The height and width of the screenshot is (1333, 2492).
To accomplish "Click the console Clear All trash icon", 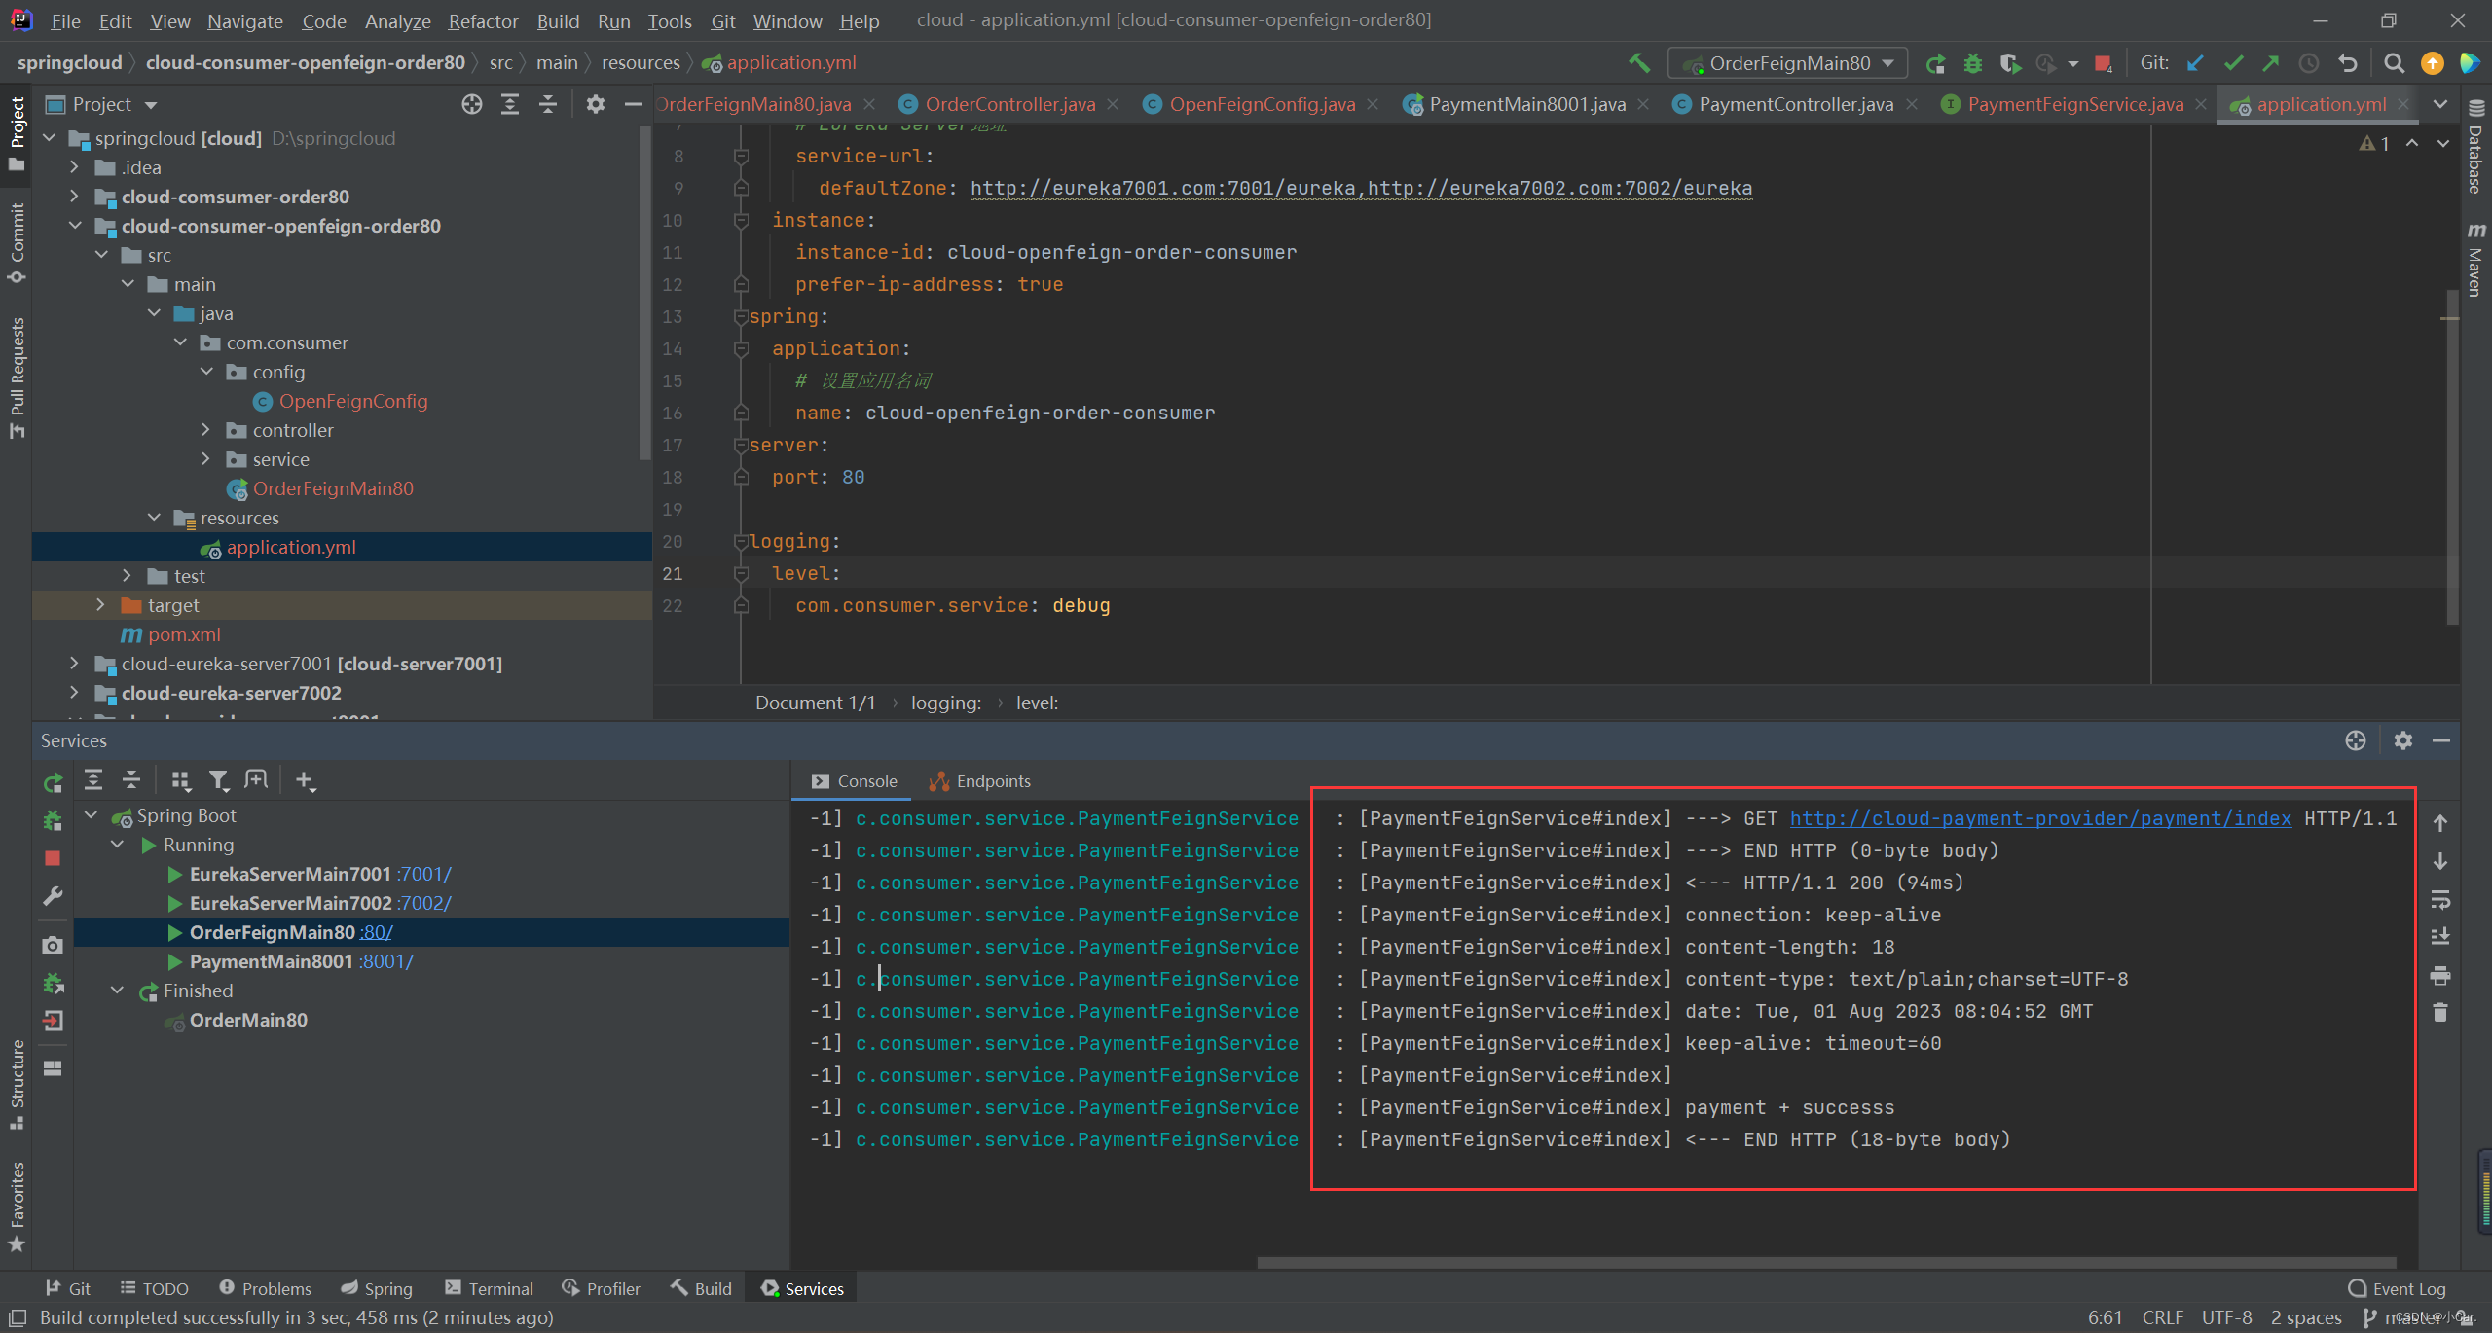I will pos(2439,1013).
